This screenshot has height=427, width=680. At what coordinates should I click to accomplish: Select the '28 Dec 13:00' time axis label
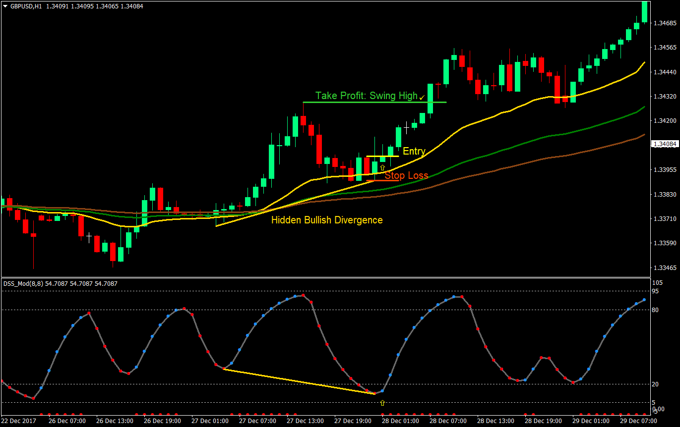pos(496,421)
